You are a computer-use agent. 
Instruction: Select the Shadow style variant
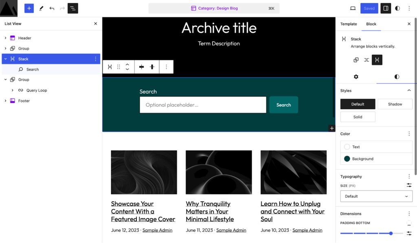click(395, 104)
